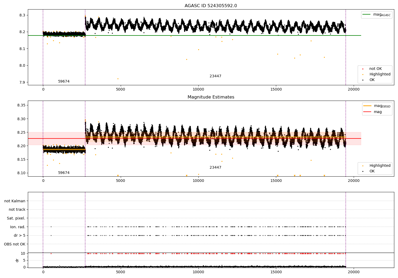
Task: Click obsid label '23447' in AGASC plot
Action: 215,76
